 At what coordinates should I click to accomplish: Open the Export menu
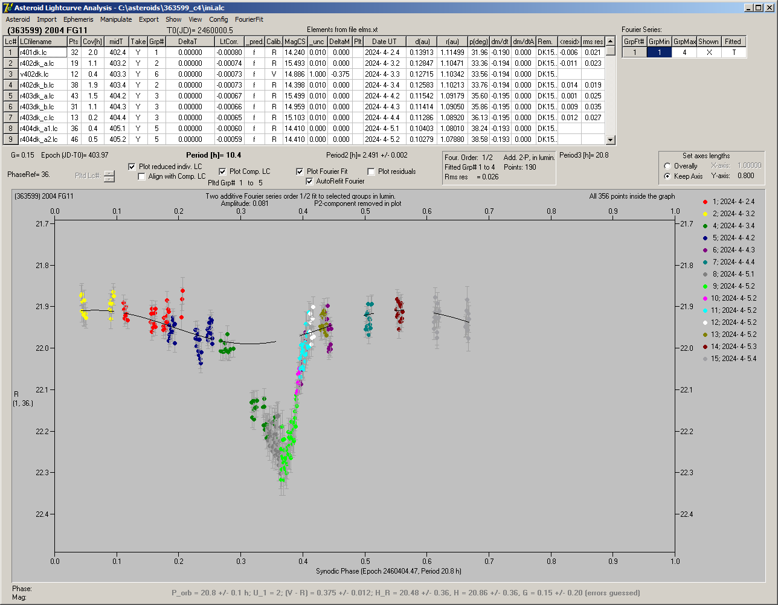149,19
